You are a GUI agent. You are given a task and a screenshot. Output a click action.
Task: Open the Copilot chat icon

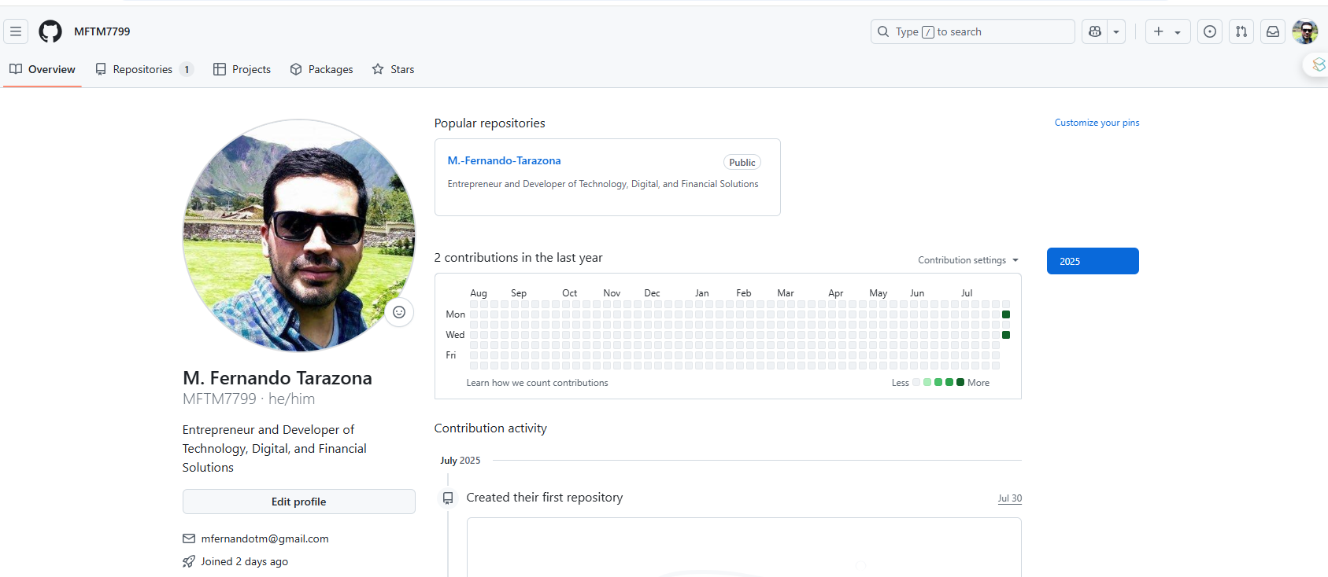pos(1094,31)
